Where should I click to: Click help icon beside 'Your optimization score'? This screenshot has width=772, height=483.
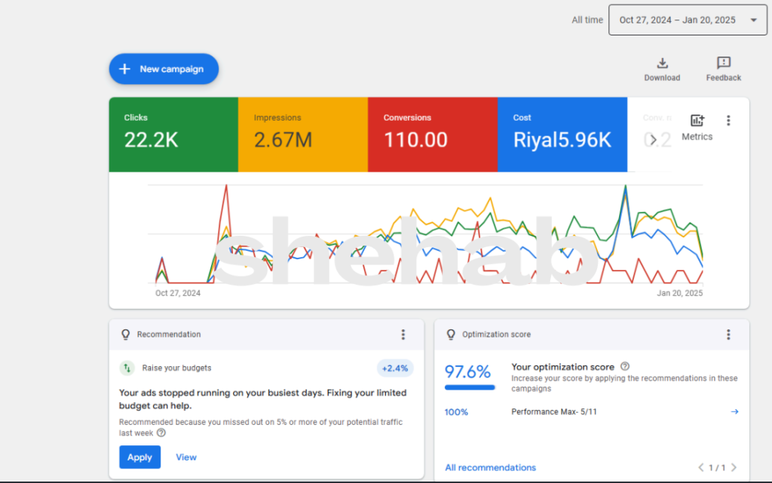[624, 367]
